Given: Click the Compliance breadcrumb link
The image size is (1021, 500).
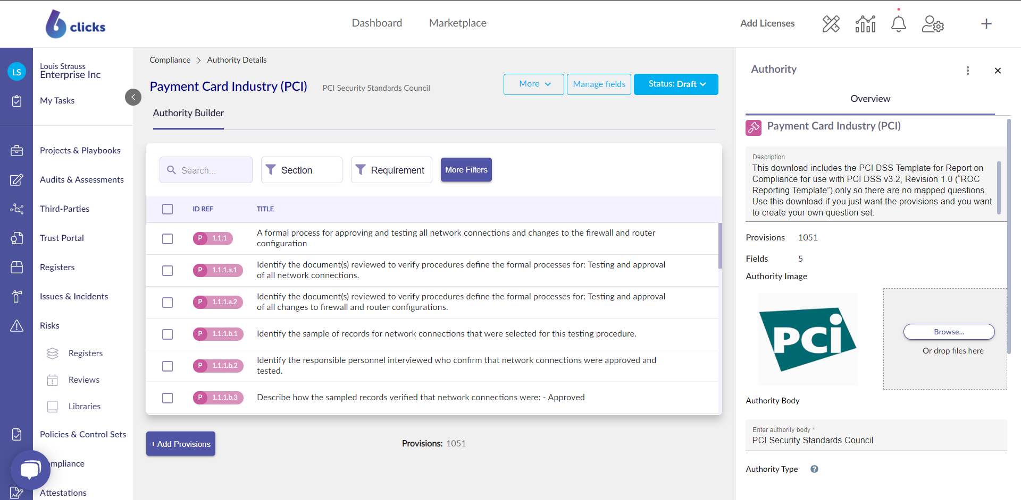Looking at the screenshot, I should pos(170,60).
